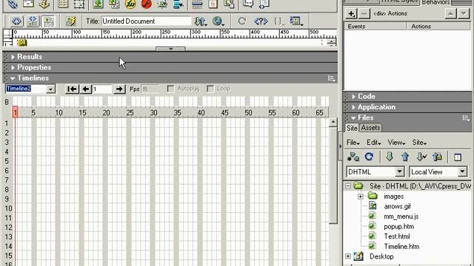Screen dimensions: 474x266
Task: Open the Files panel File menu
Action: [x=353, y=143]
